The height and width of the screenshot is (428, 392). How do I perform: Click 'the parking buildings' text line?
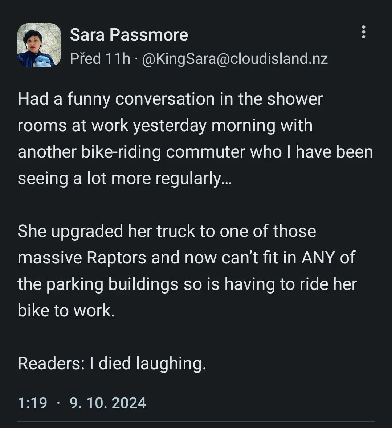click(98, 284)
